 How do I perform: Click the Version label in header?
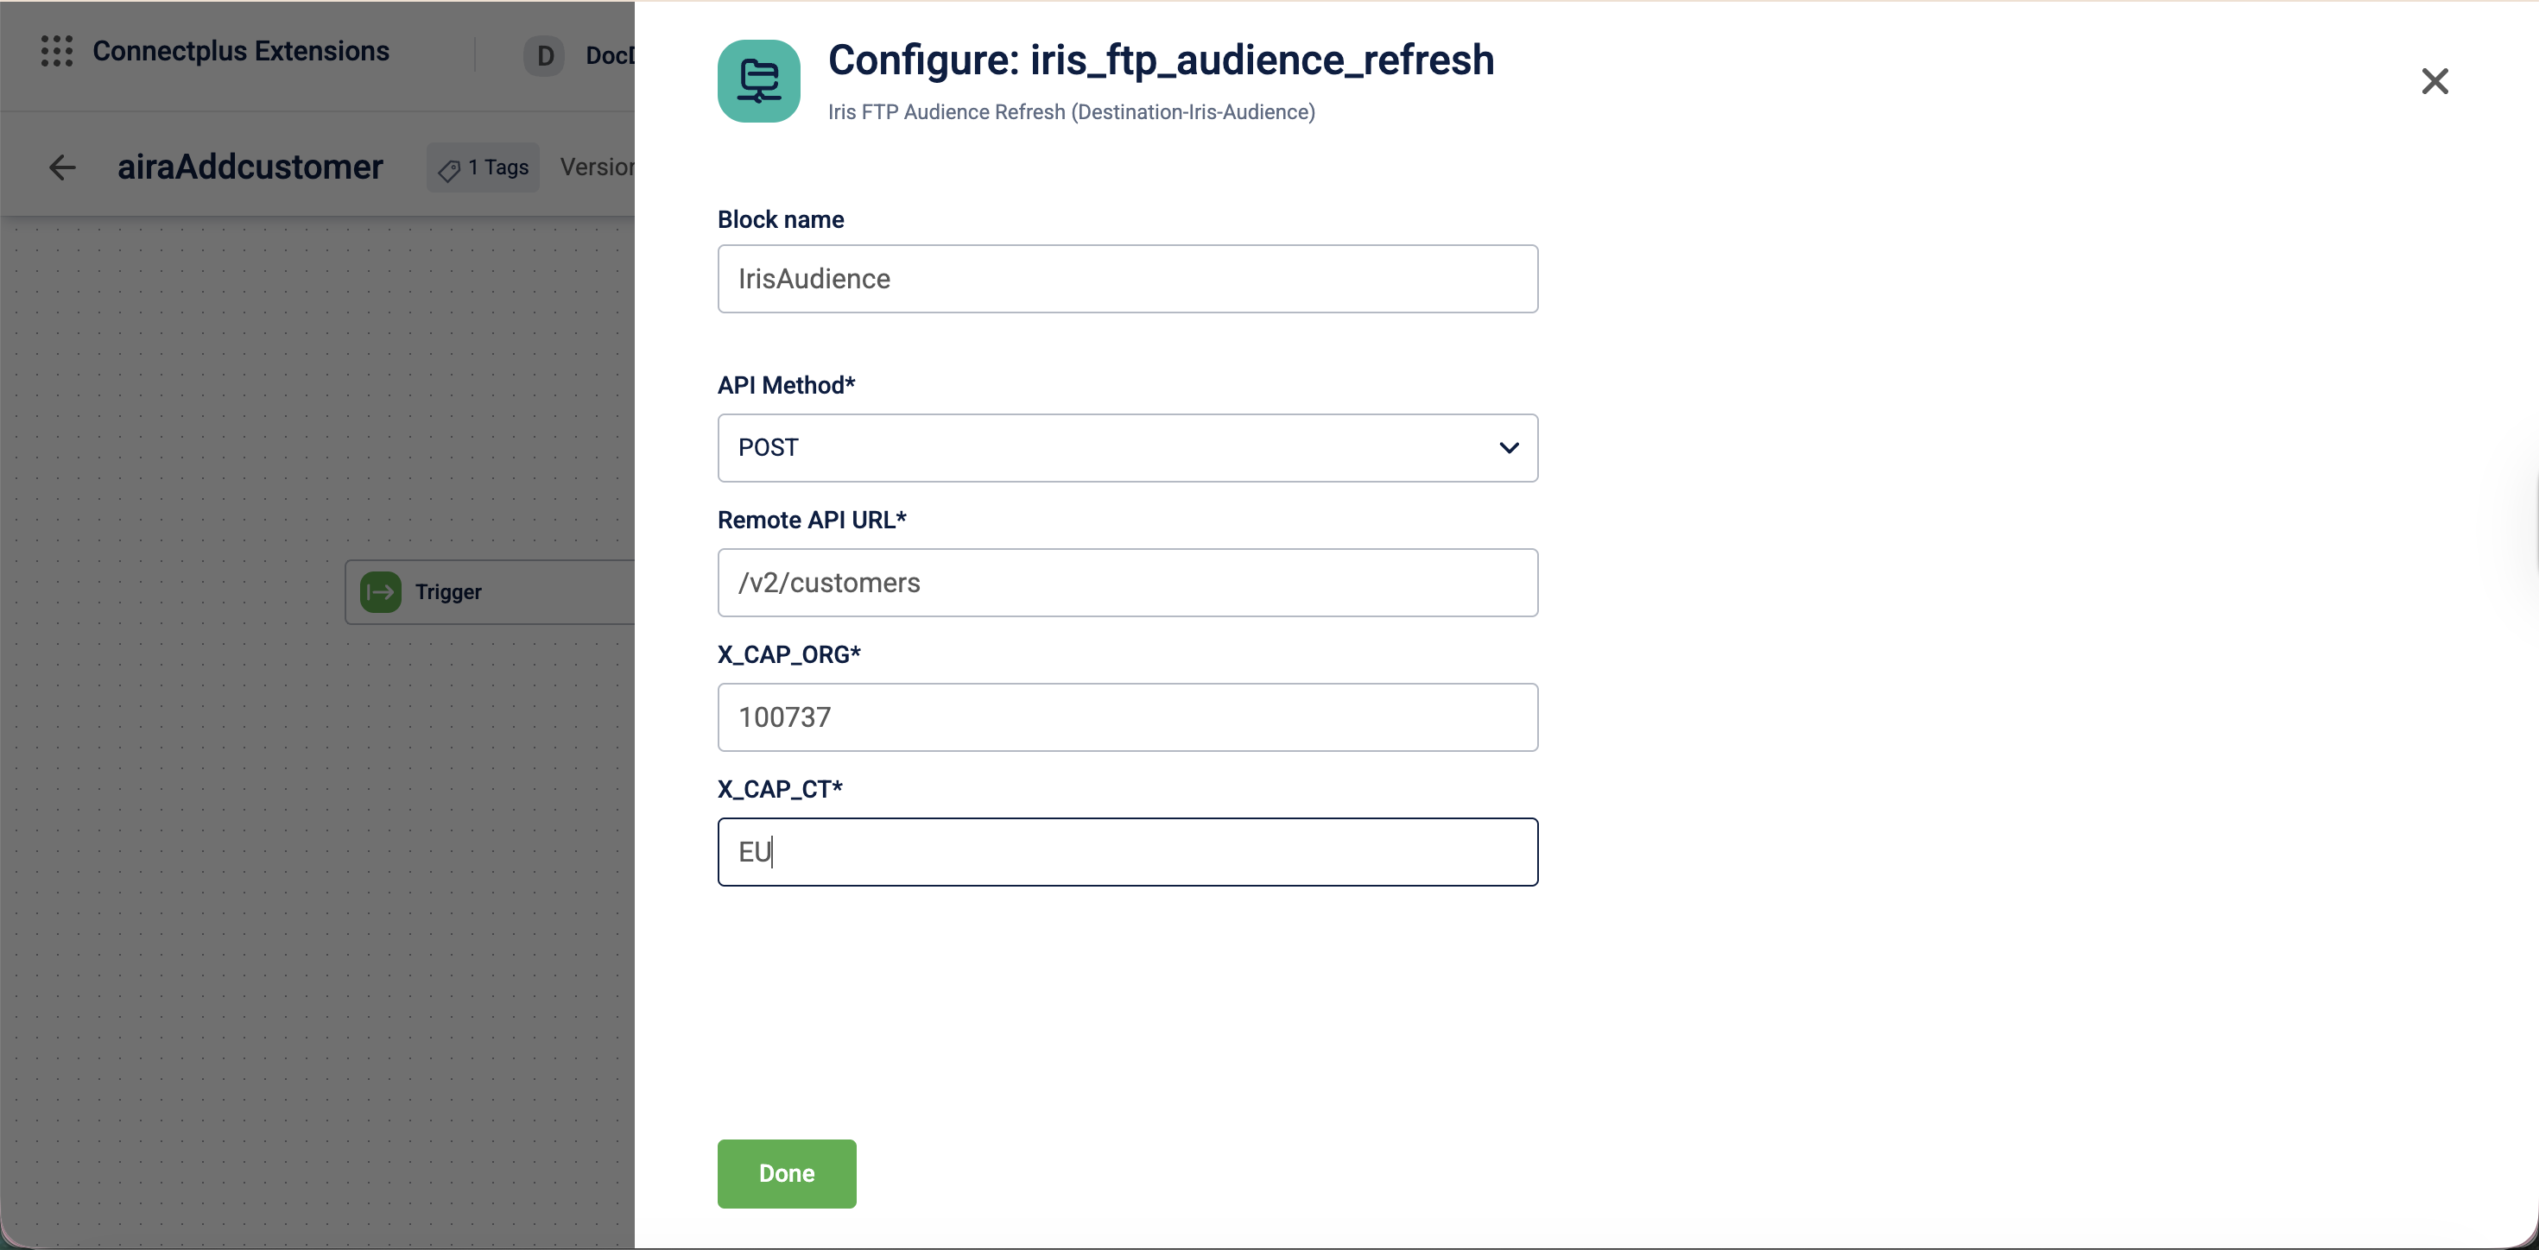coord(596,167)
